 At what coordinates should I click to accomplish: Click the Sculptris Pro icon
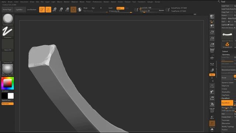[x=80, y=10]
